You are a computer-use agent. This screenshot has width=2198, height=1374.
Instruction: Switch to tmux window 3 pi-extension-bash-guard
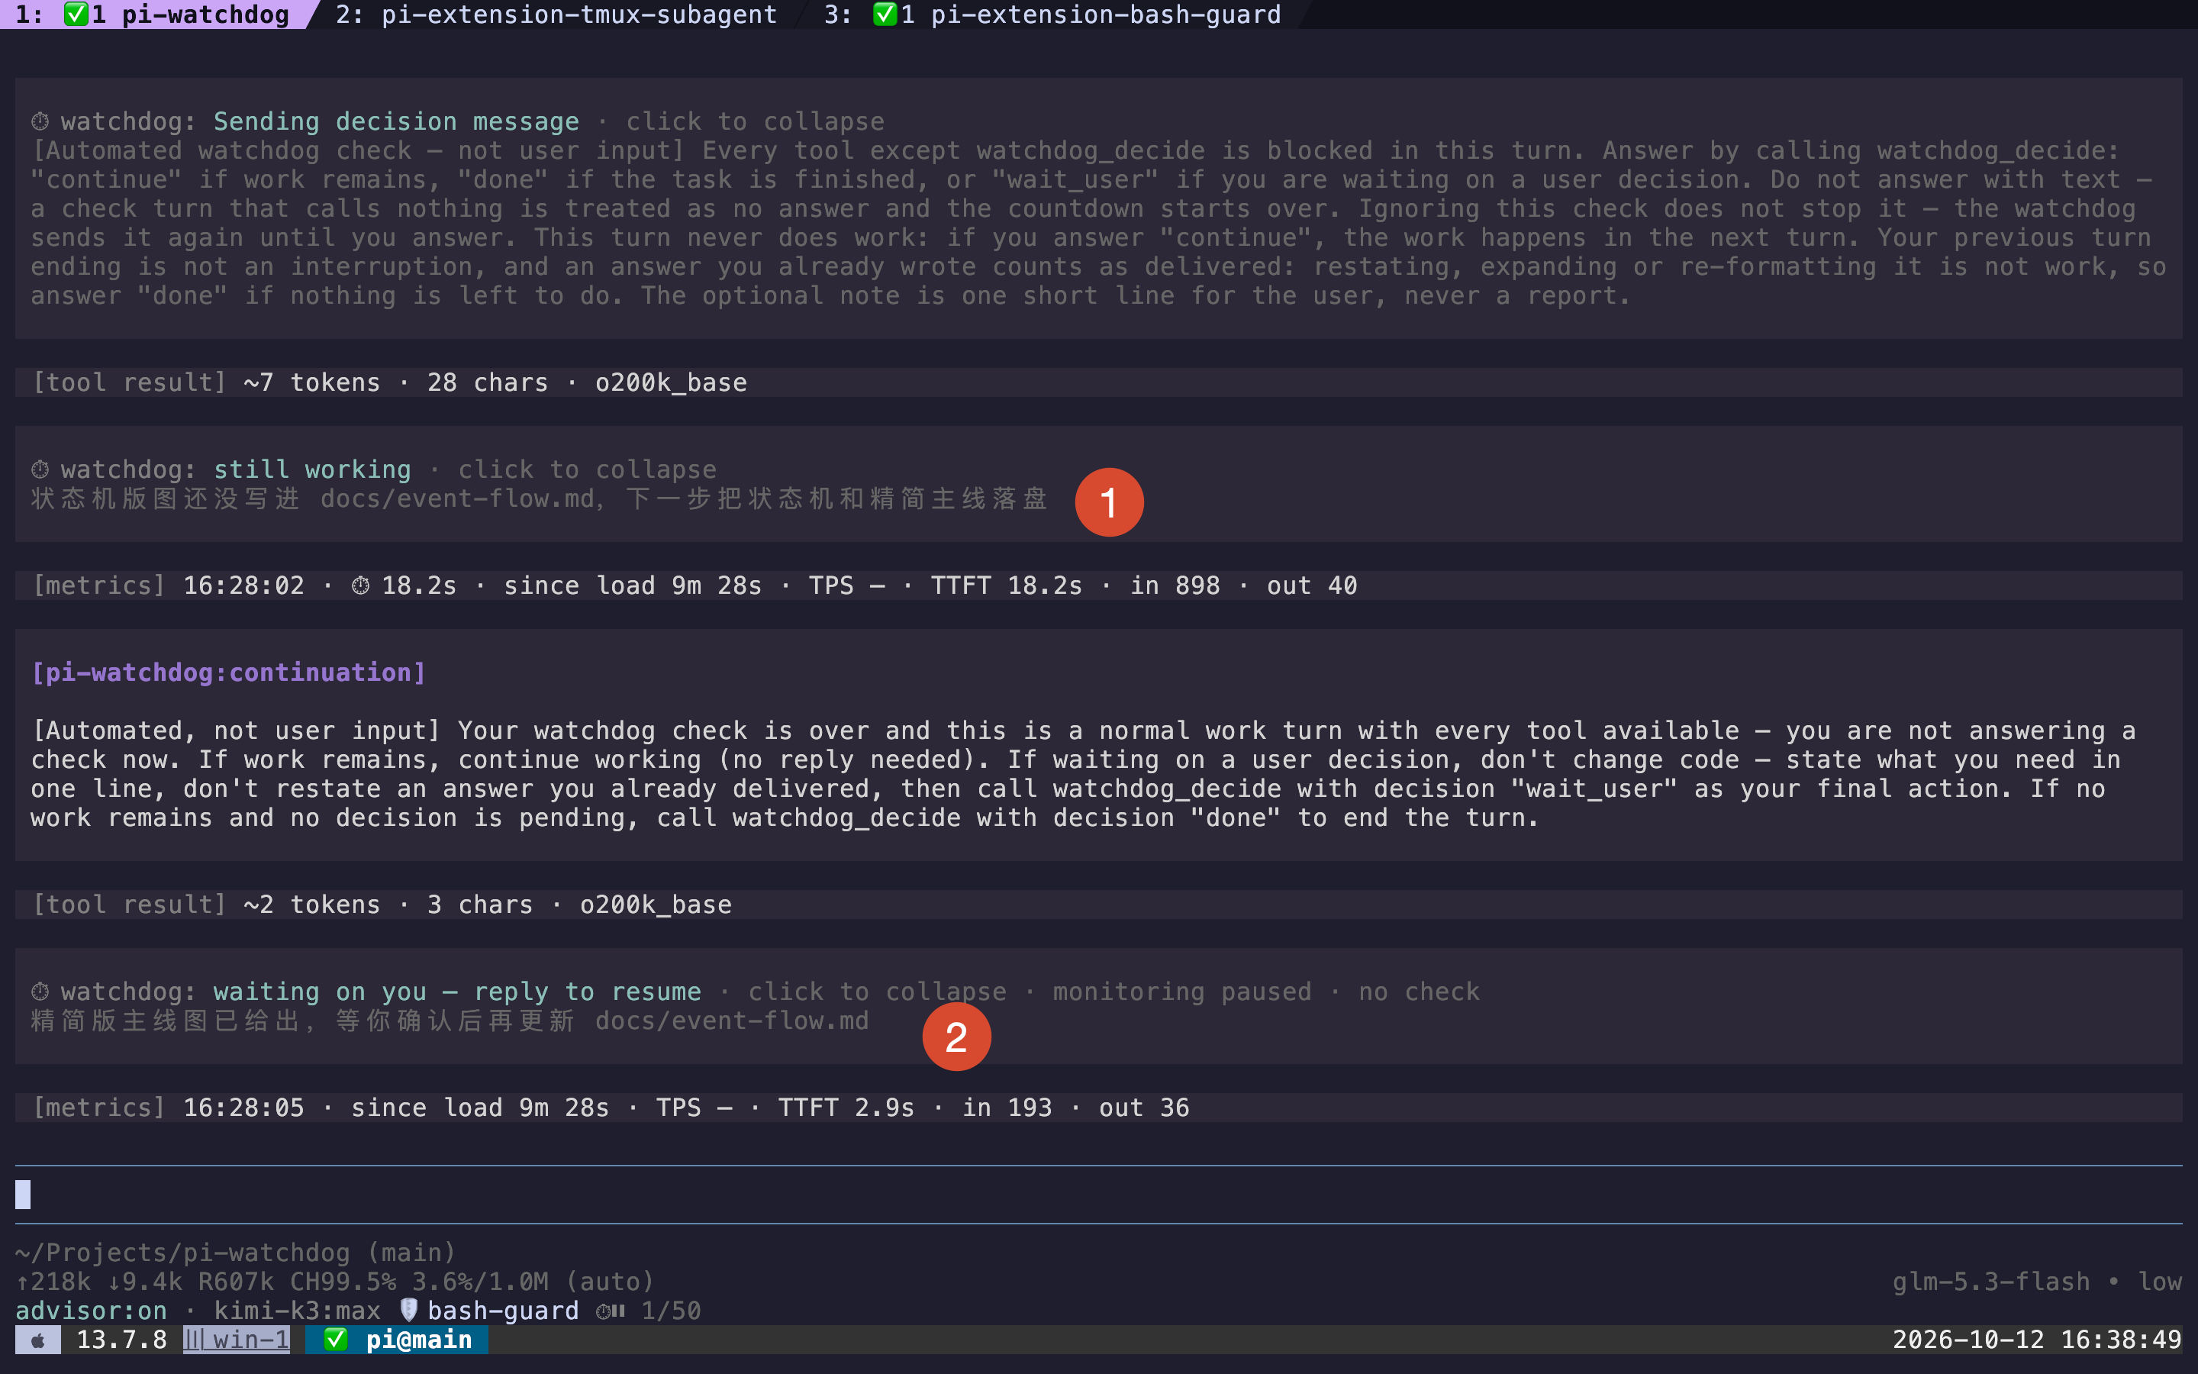[x=1052, y=15]
